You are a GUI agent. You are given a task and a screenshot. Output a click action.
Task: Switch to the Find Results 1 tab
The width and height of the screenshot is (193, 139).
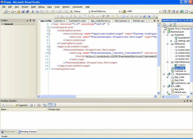[8, 132]
